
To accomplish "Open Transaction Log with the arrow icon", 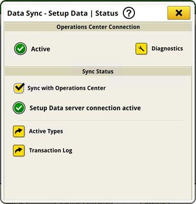I will click(x=19, y=151).
